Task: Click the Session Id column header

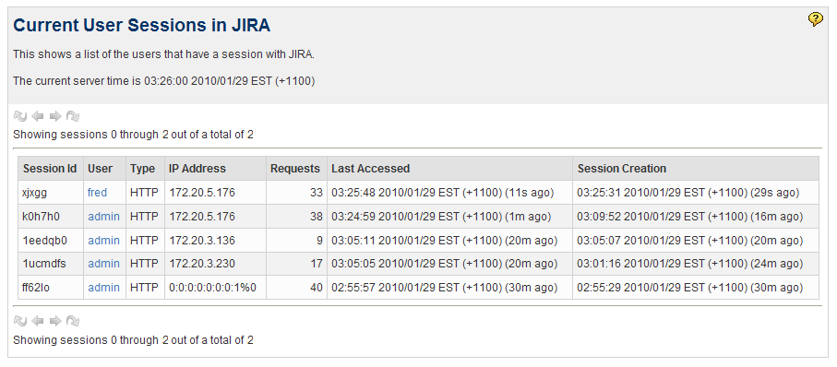Action: point(51,169)
